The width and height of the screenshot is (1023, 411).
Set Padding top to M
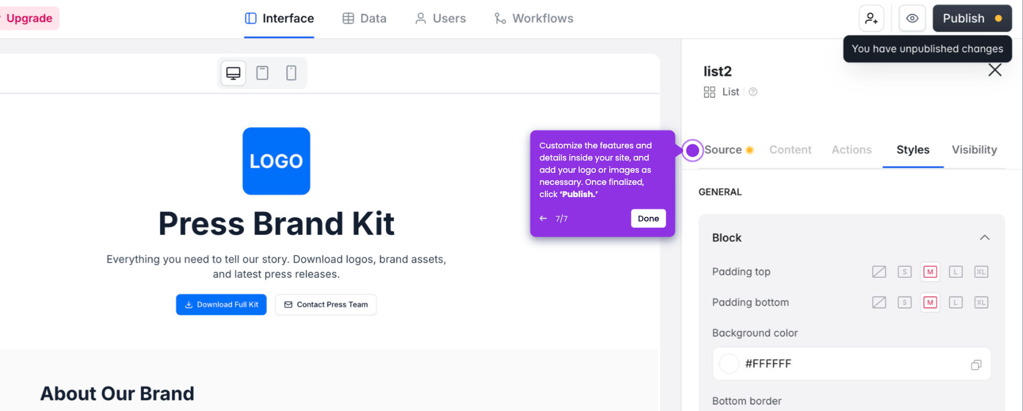coord(930,272)
